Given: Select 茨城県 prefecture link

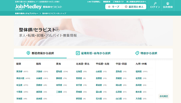Looking at the screenshot, I should click(x=19, y=99).
